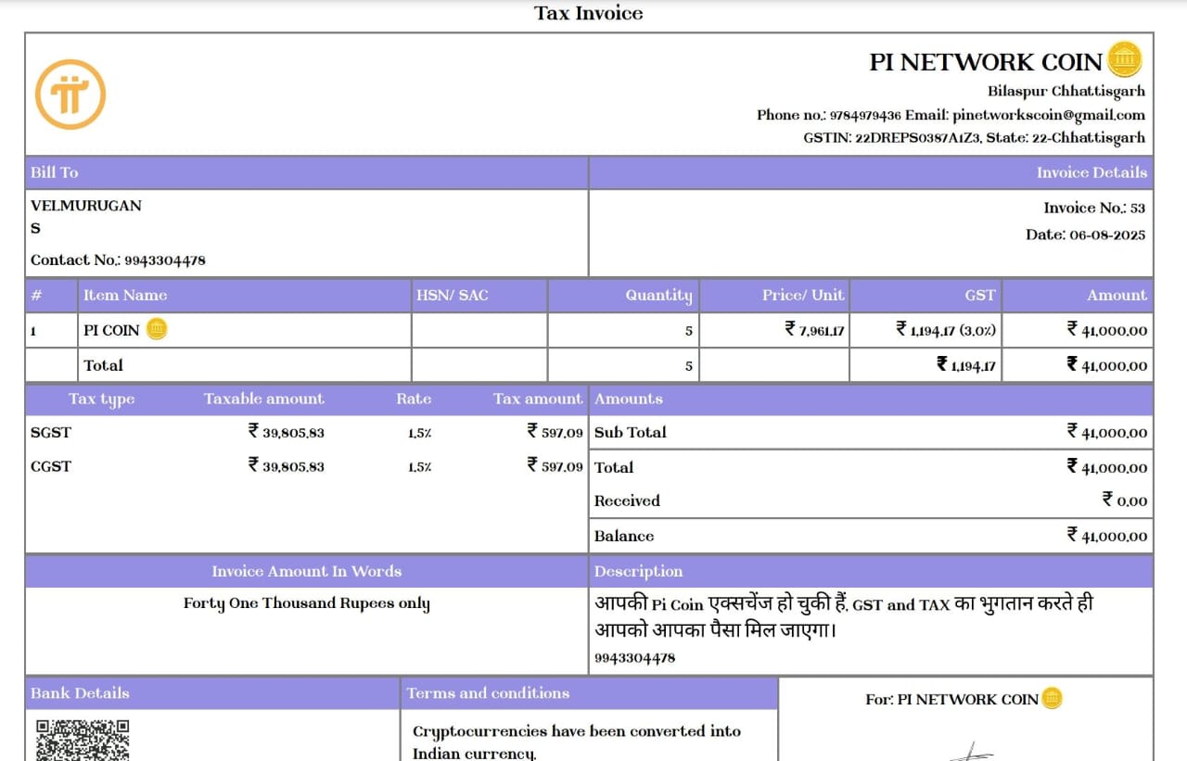Click SGST taxable amount ₹ 39,805.83
Viewport: 1187px width, 761px height.
point(286,432)
